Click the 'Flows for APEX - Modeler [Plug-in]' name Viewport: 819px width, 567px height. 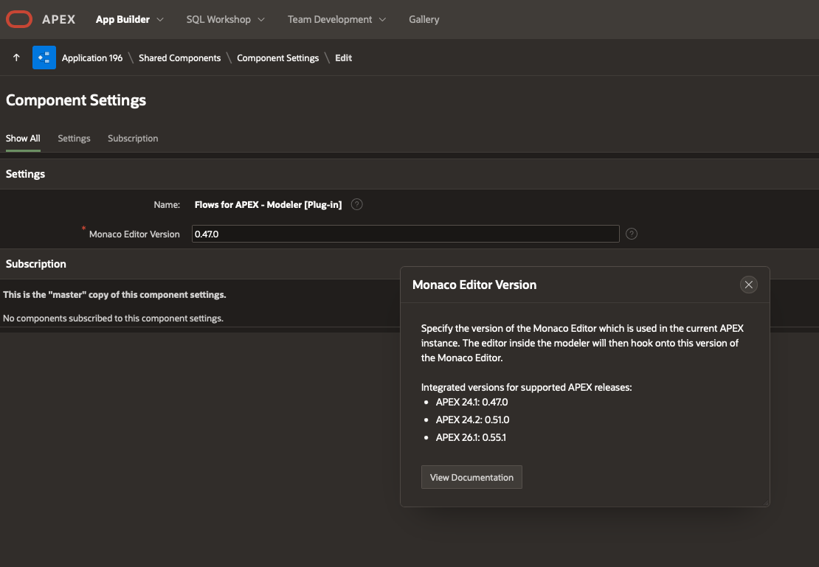pos(268,205)
